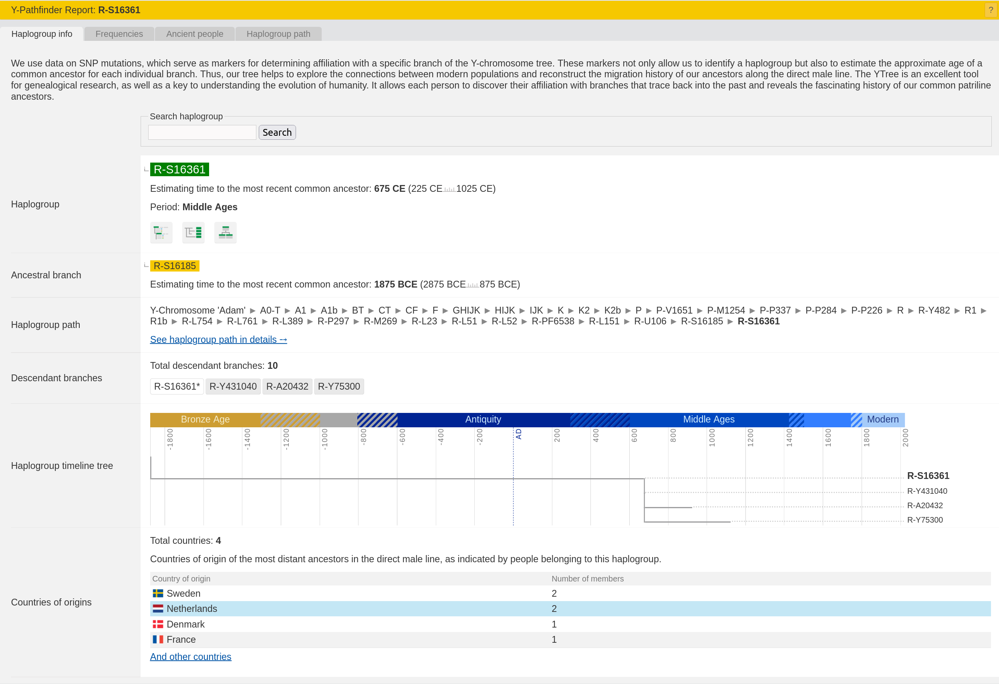This screenshot has height=684, width=999.
Task: Follow See haplogroup path in details link
Action: click(x=218, y=340)
